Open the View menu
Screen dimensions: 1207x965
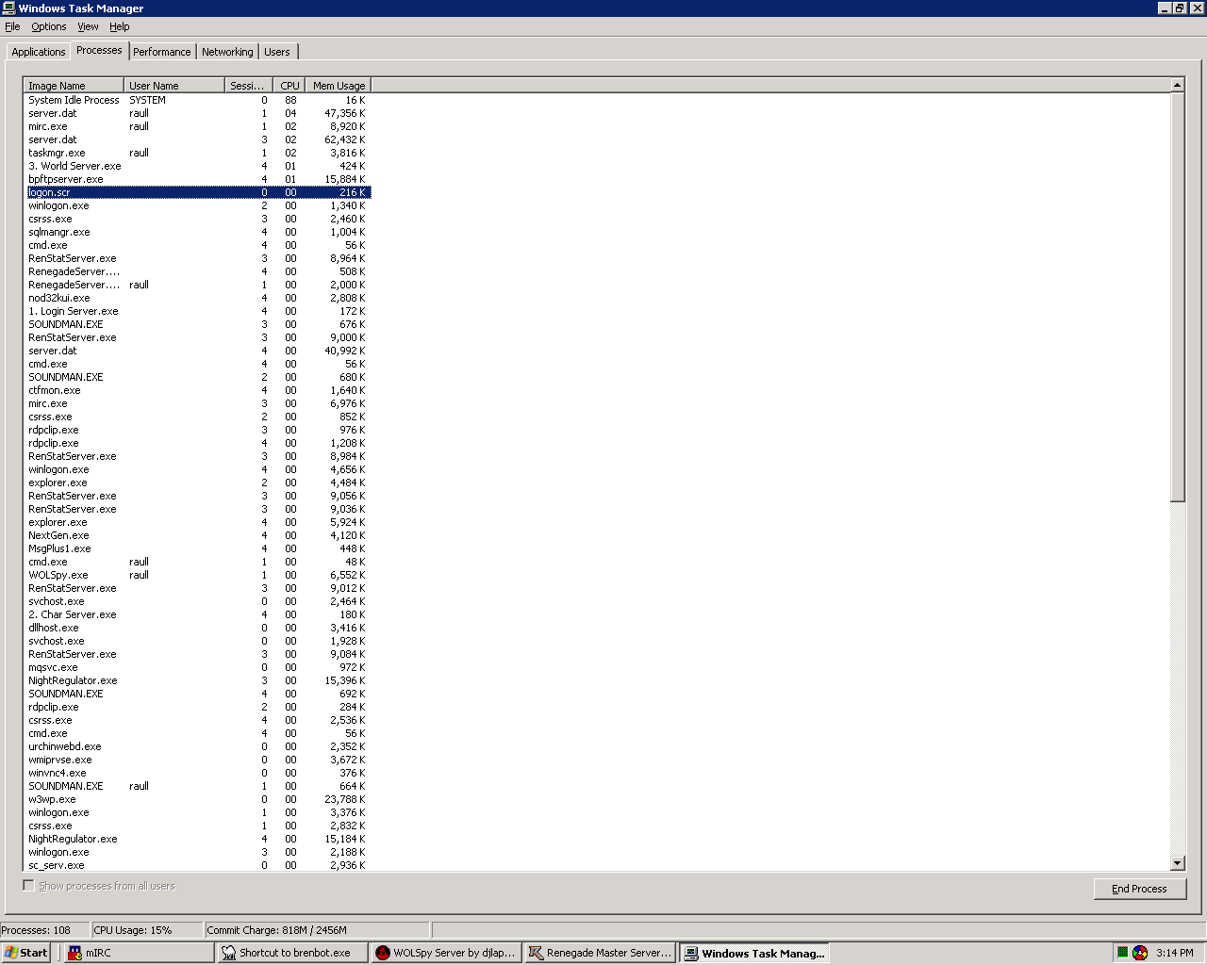[88, 26]
